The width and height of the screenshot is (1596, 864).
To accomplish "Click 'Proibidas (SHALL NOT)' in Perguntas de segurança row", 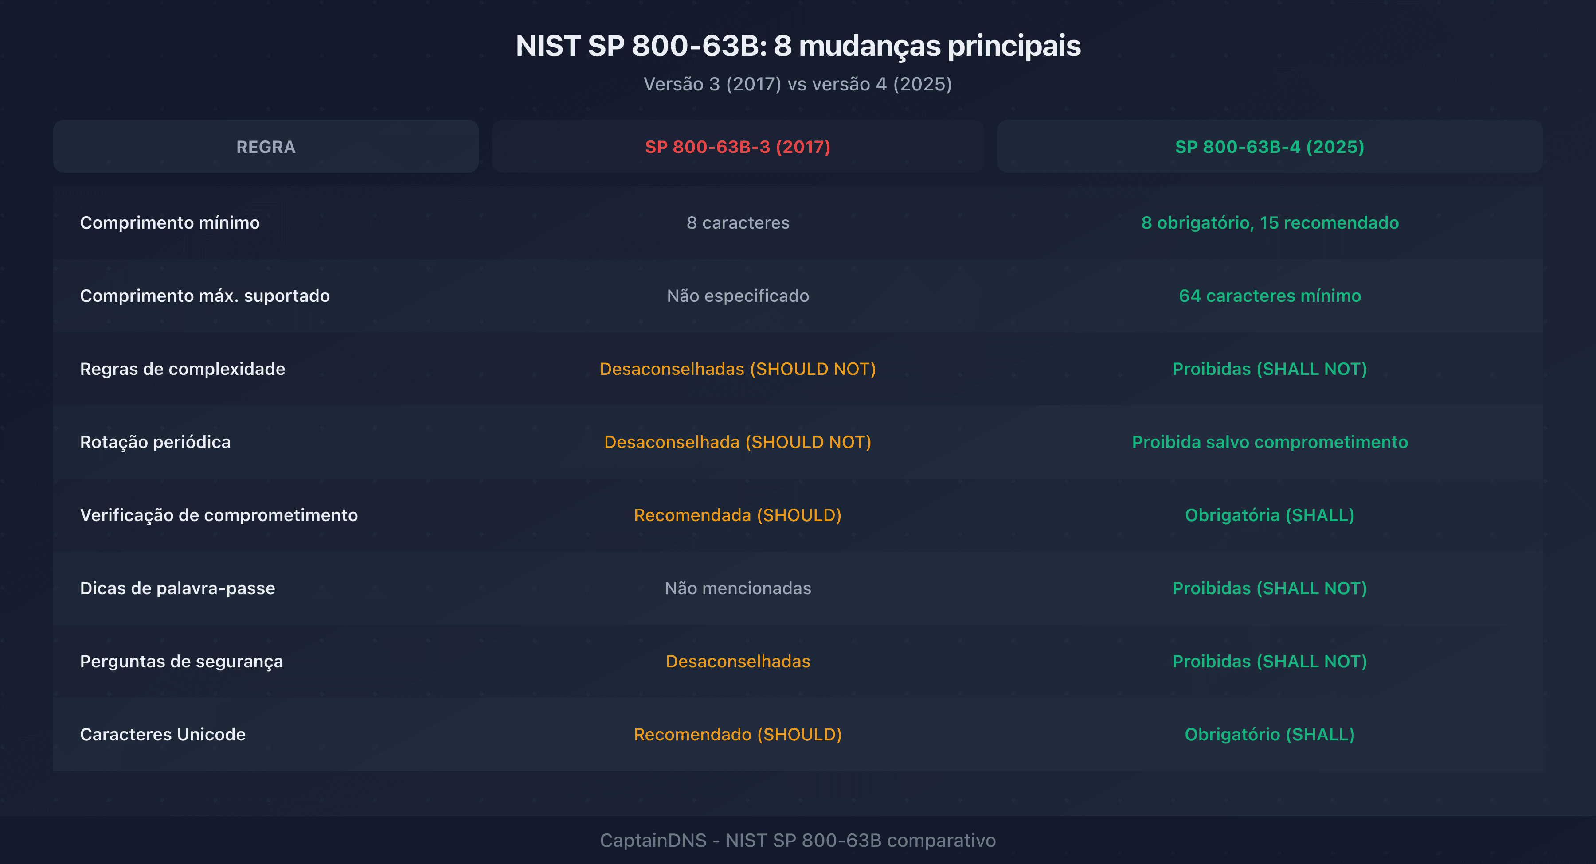I will [1270, 661].
